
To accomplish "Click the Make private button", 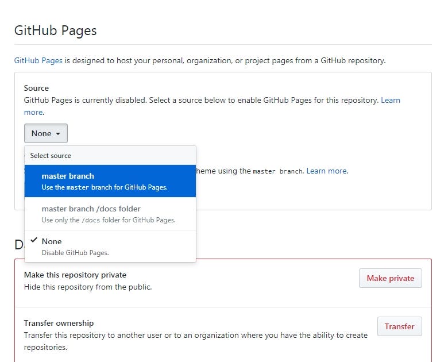I will (x=391, y=278).
